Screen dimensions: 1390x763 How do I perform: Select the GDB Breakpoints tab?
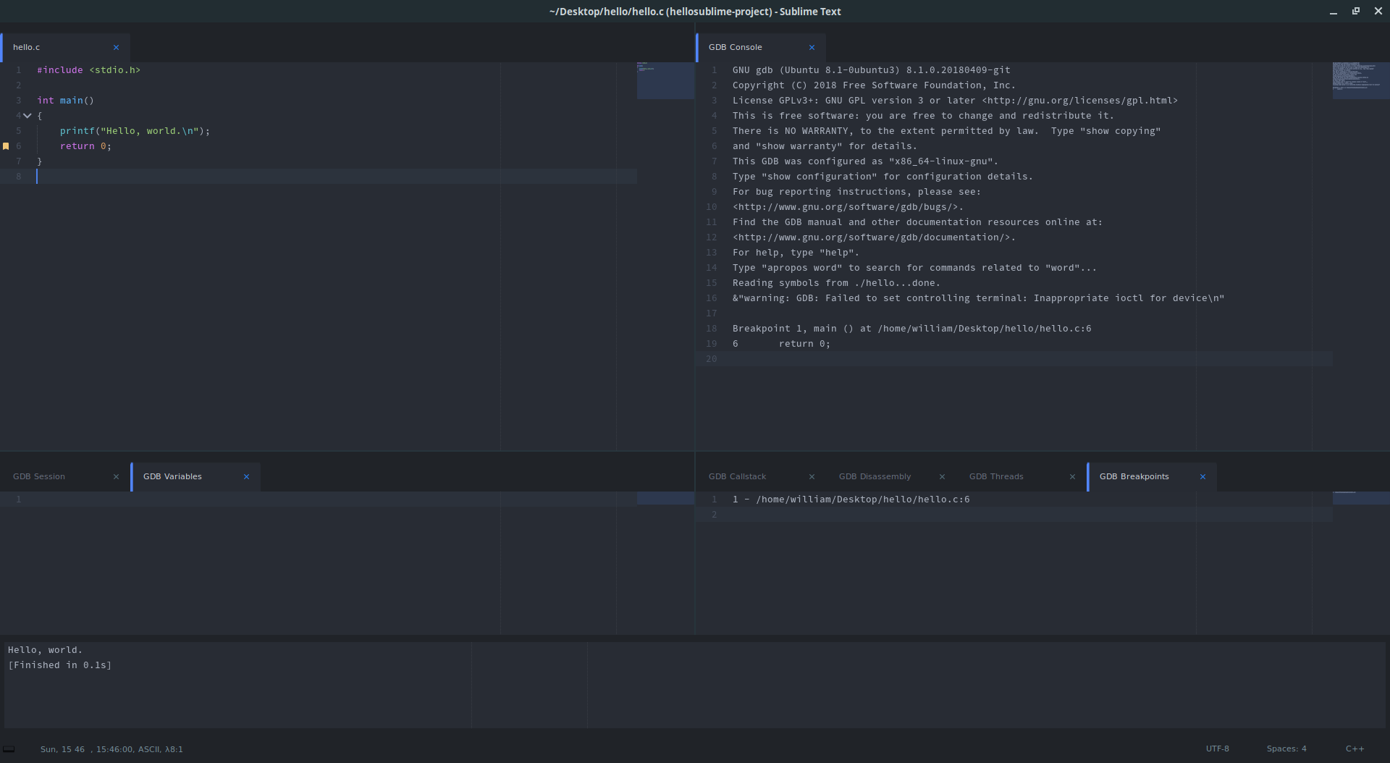1152,477
